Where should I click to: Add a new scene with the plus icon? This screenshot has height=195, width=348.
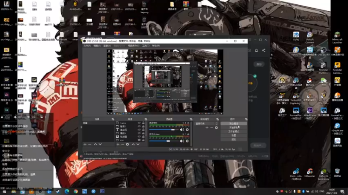click(x=85, y=144)
